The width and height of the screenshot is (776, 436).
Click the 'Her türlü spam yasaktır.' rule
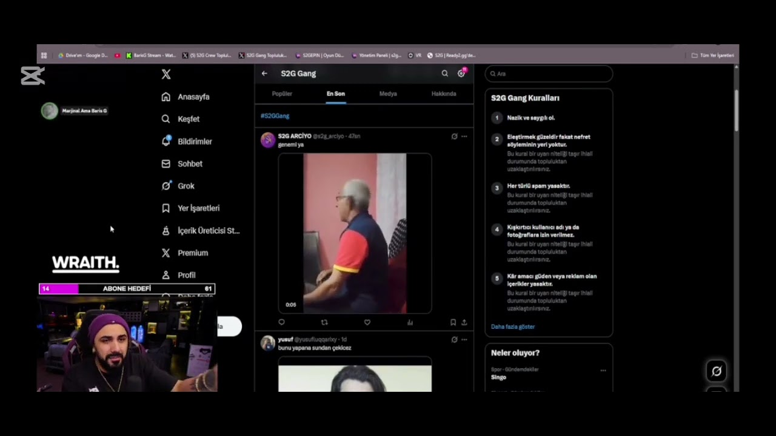(x=538, y=186)
